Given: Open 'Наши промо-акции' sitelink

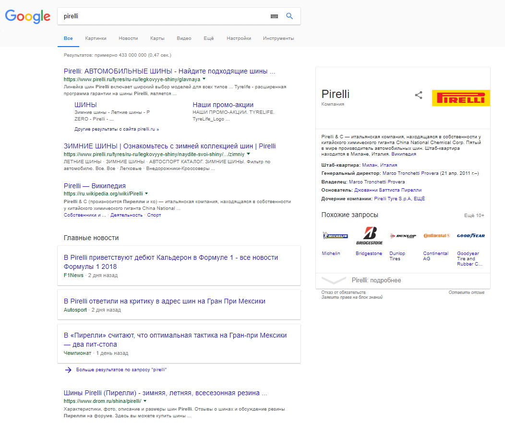Looking at the screenshot, I should pyautogui.click(x=223, y=105).
